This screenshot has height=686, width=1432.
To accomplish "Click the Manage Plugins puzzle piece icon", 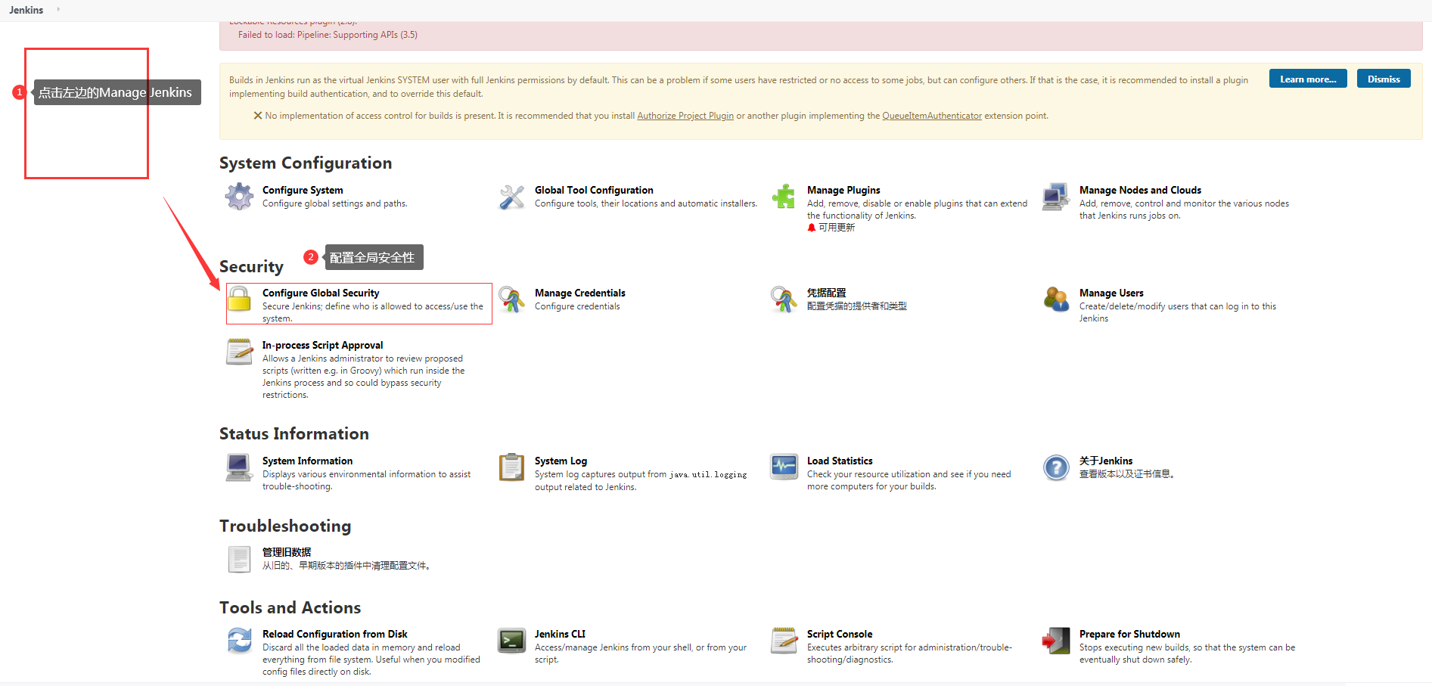I will pyautogui.click(x=784, y=197).
